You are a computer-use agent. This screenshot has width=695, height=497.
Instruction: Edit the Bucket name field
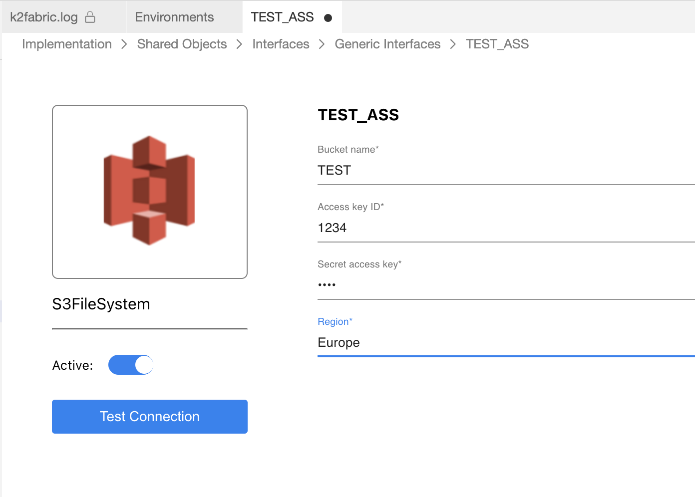pos(506,171)
